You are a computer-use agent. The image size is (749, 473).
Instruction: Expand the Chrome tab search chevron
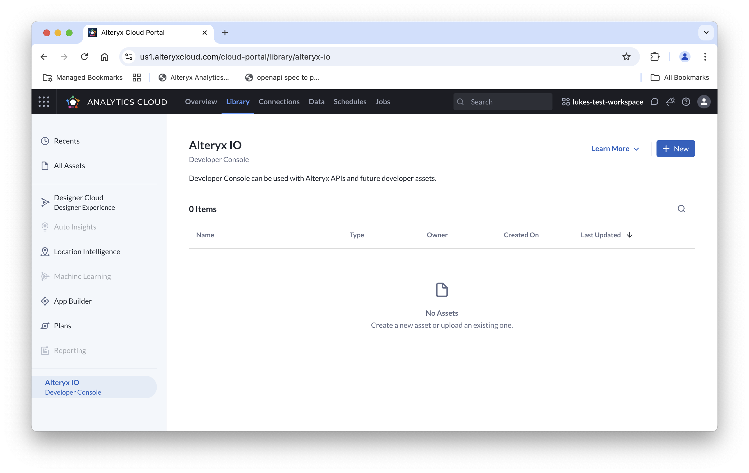click(x=706, y=32)
